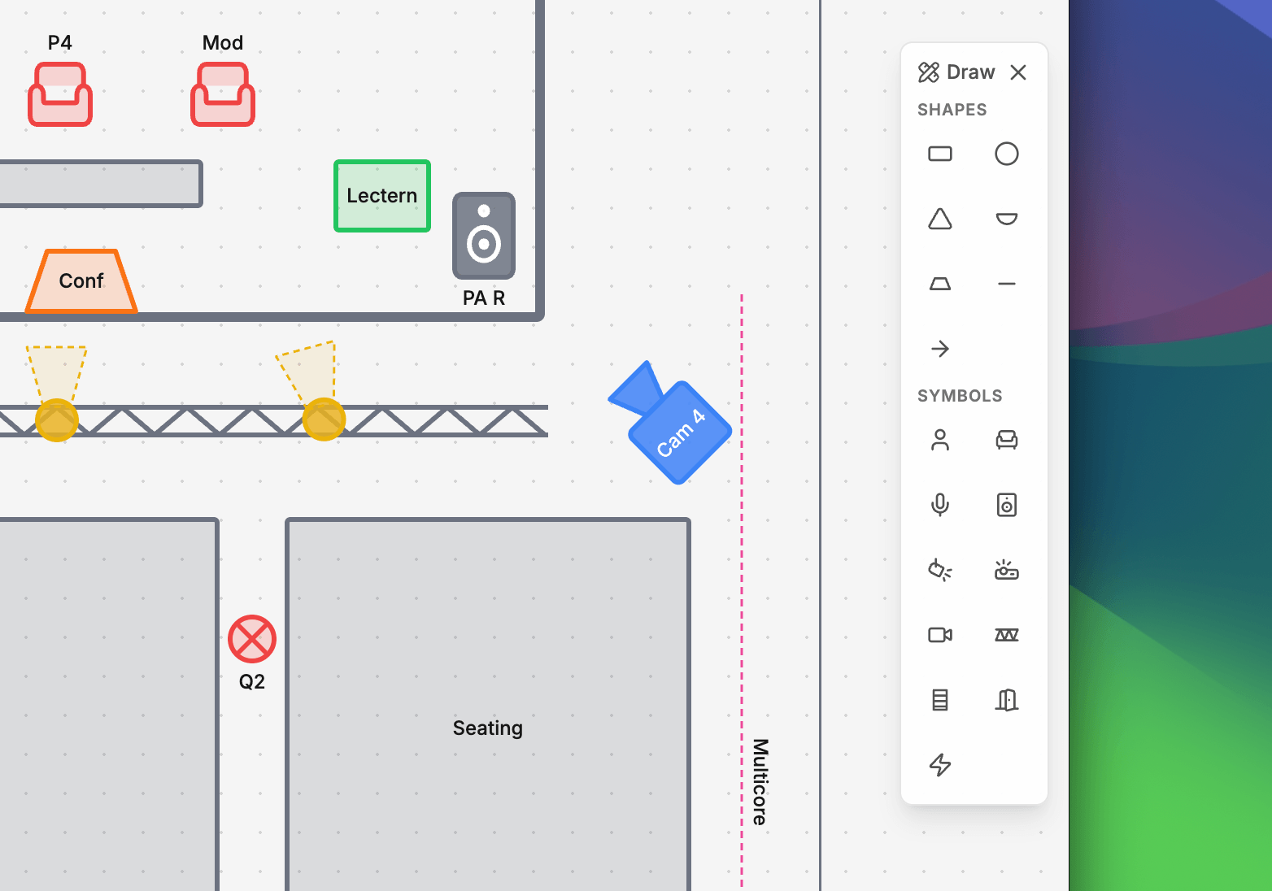Select the circle shape tool

tap(1007, 154)
